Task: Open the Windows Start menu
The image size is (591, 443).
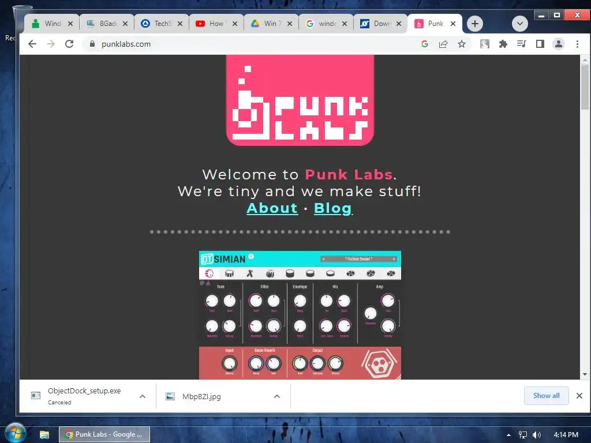Action: 14,433
